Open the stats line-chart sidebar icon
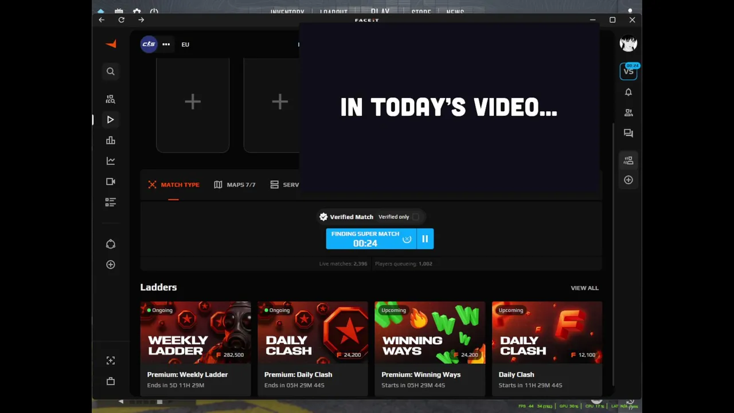Screen dimensions: 734x413 pyautogui.click(x=111, y=161)
